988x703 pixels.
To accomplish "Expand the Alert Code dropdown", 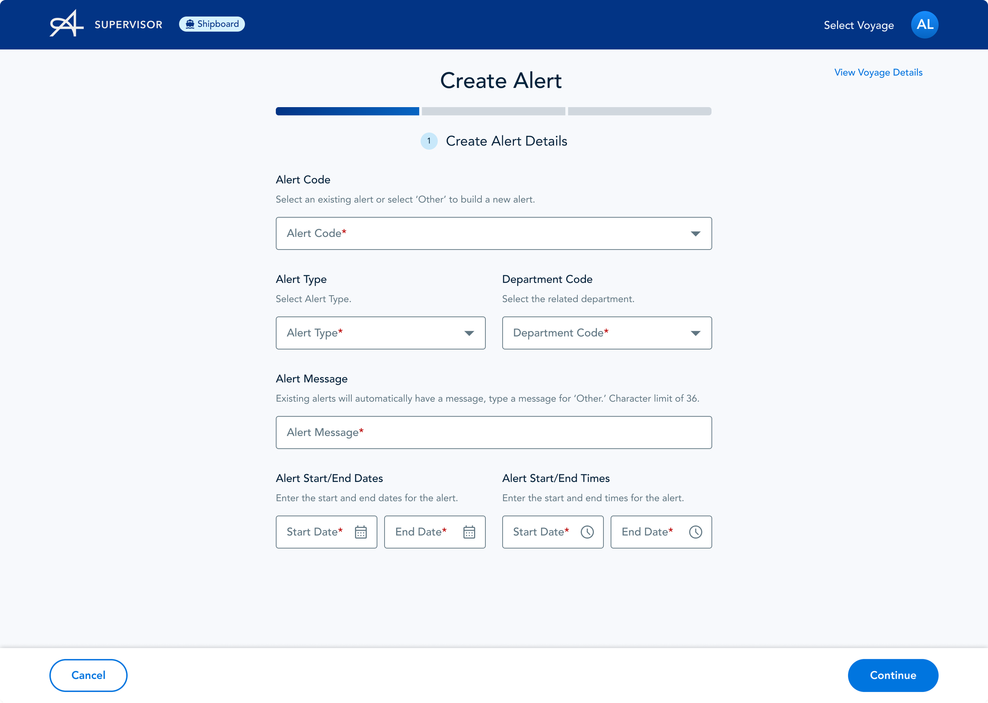I will coord(695,234).
